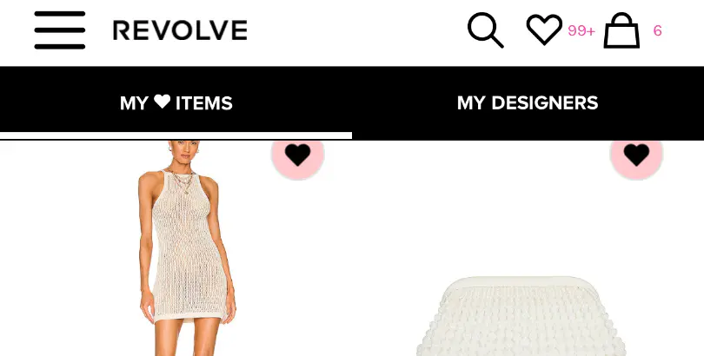This screenshot has height=356, width=704.
Task: Click the pink 6 bag item counter
Action: pyautogui.click(x=657, y=31)
